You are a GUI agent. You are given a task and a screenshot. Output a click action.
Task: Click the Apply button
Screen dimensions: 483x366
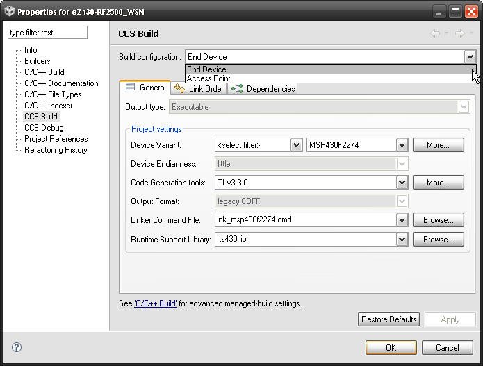pos(450,319)
